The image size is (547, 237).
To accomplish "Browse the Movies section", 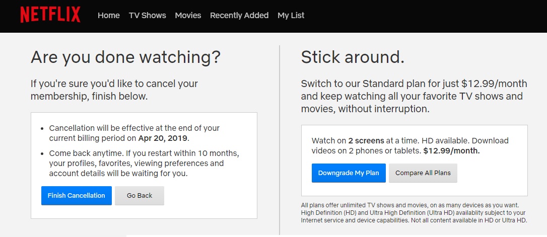I will click(x=188, y=16).
